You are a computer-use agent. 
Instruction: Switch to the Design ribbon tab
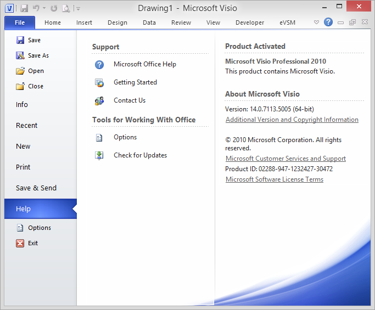point(117,22)
